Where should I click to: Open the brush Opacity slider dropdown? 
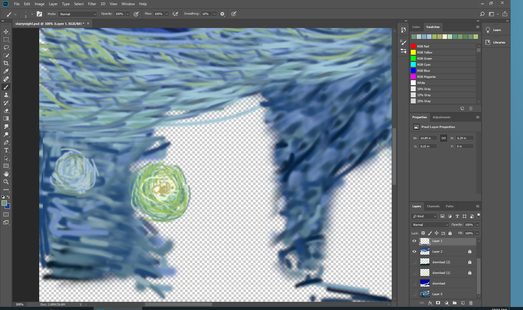pos(128,14)
